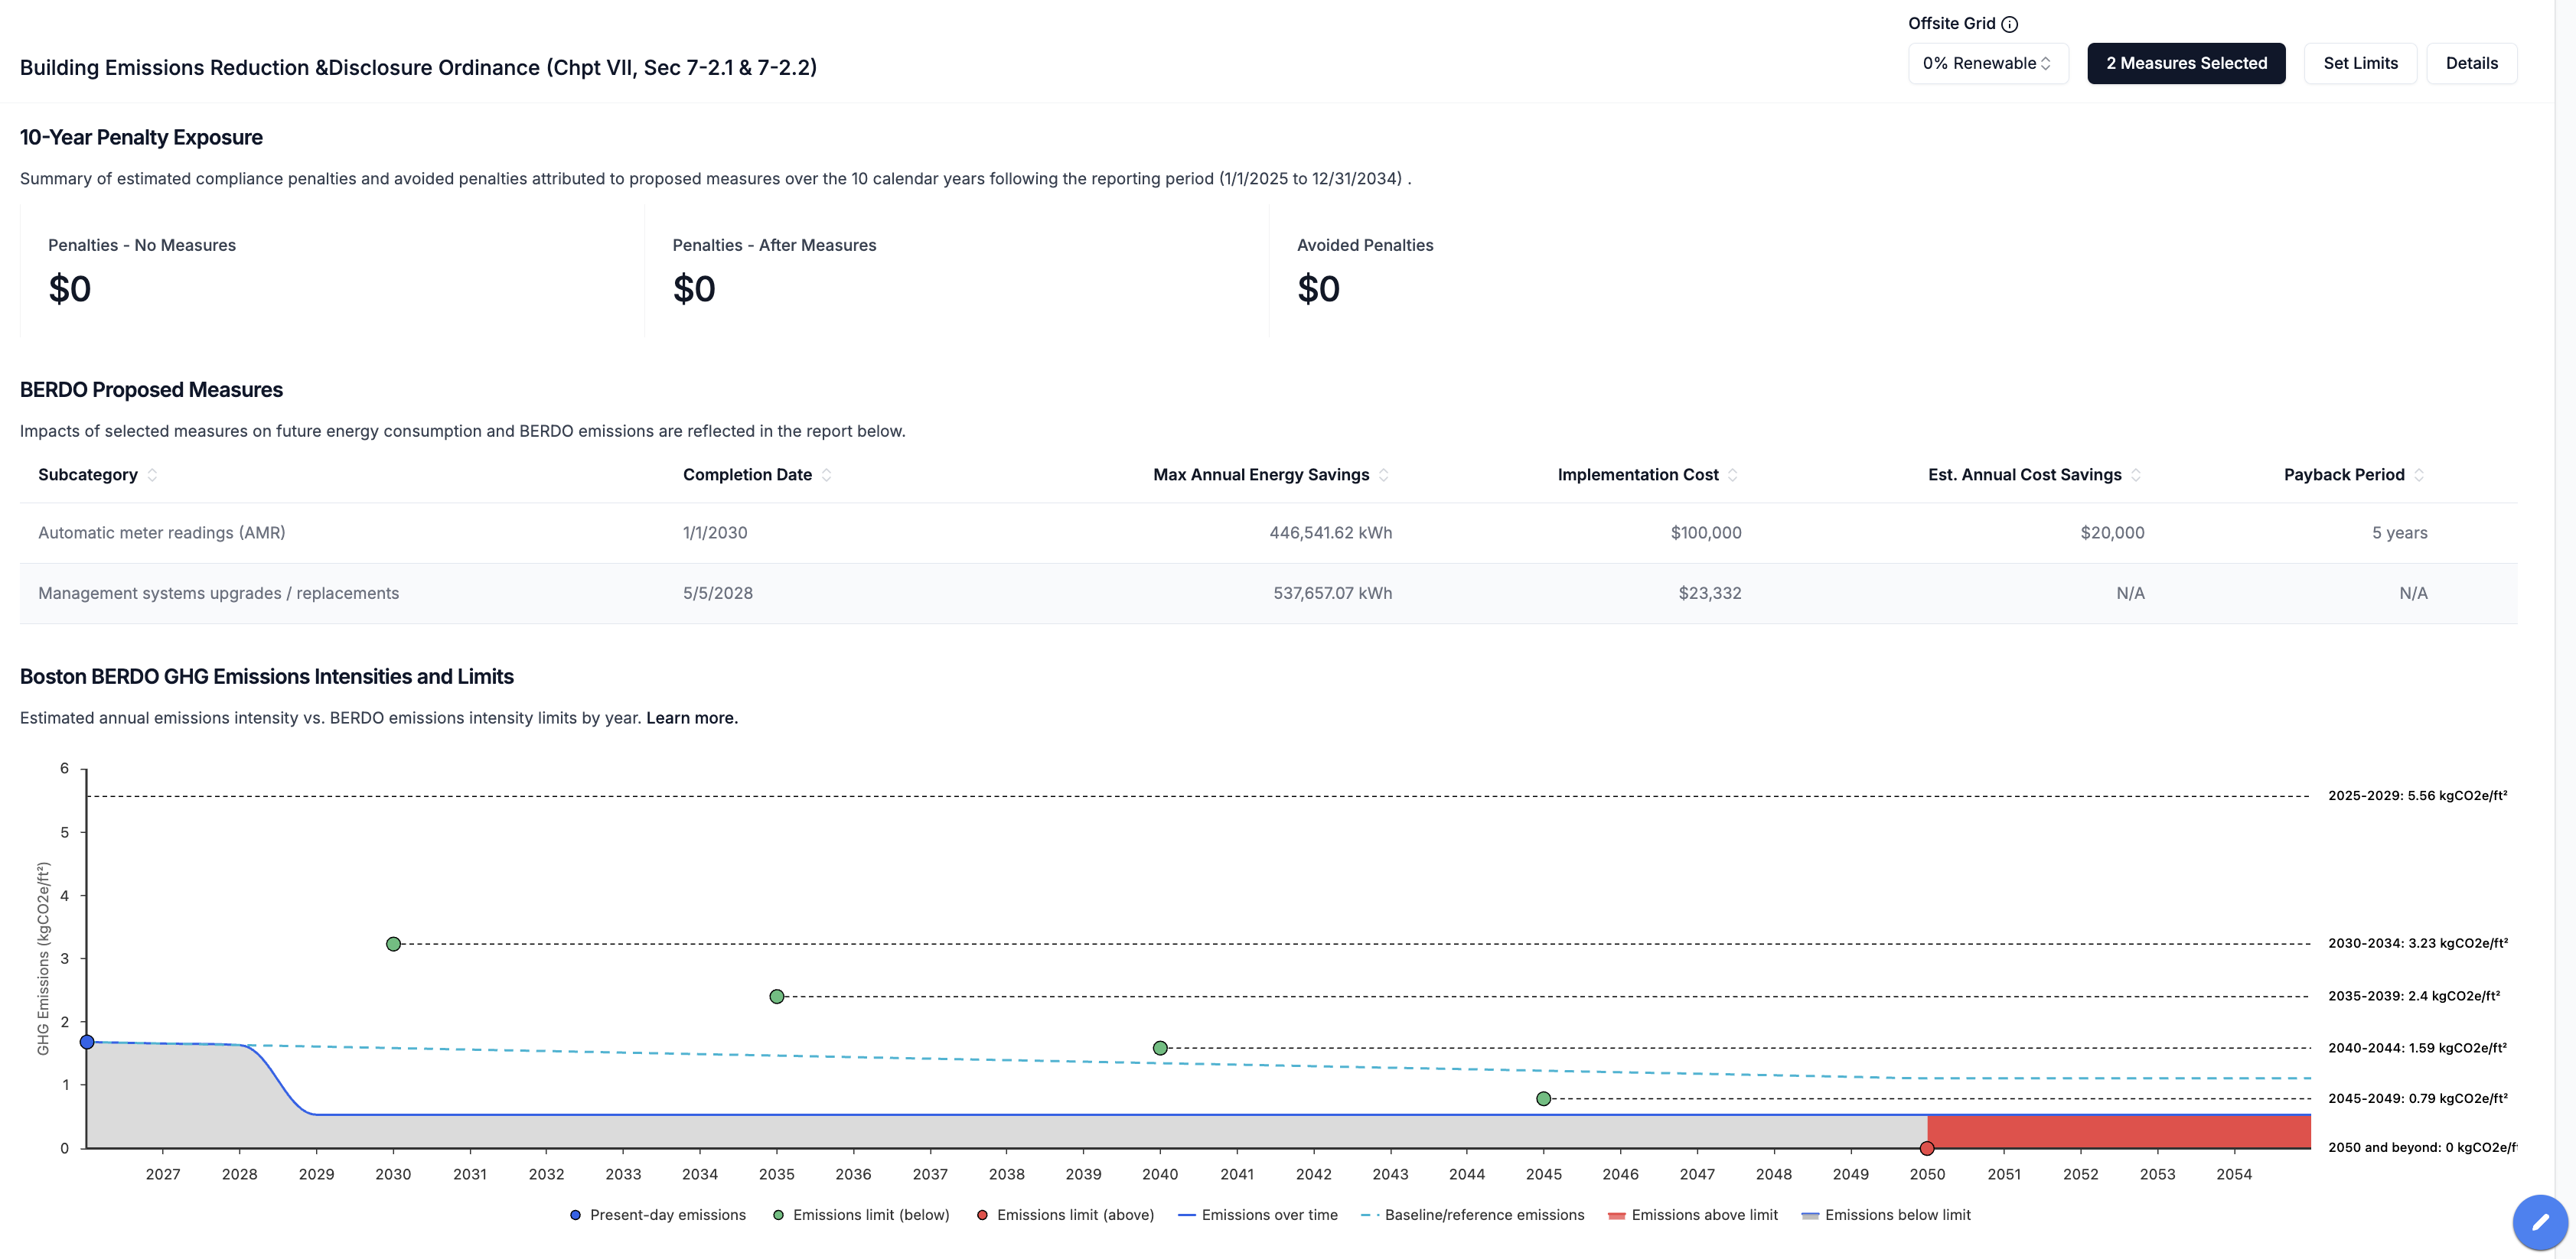
Task: Sort by Est. Annual Cost Savings icon
Action: 2135,475
